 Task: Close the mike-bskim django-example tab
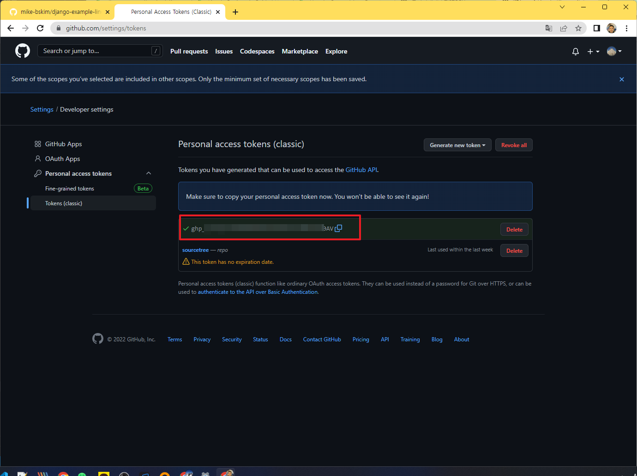107,12
